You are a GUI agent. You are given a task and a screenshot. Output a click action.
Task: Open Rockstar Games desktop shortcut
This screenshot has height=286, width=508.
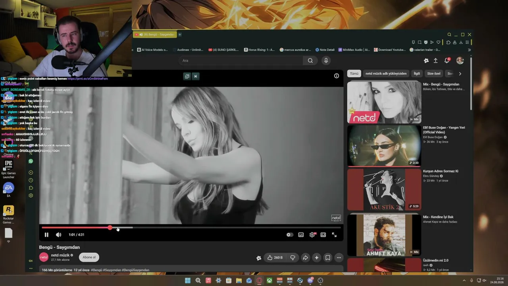8,214
